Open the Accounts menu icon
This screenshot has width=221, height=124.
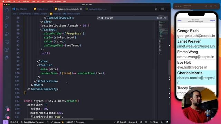7,108
